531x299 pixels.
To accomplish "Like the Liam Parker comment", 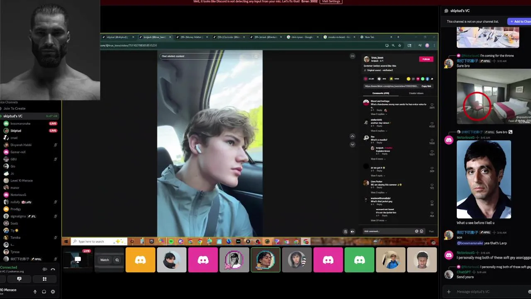I will (x=432, y=185).
